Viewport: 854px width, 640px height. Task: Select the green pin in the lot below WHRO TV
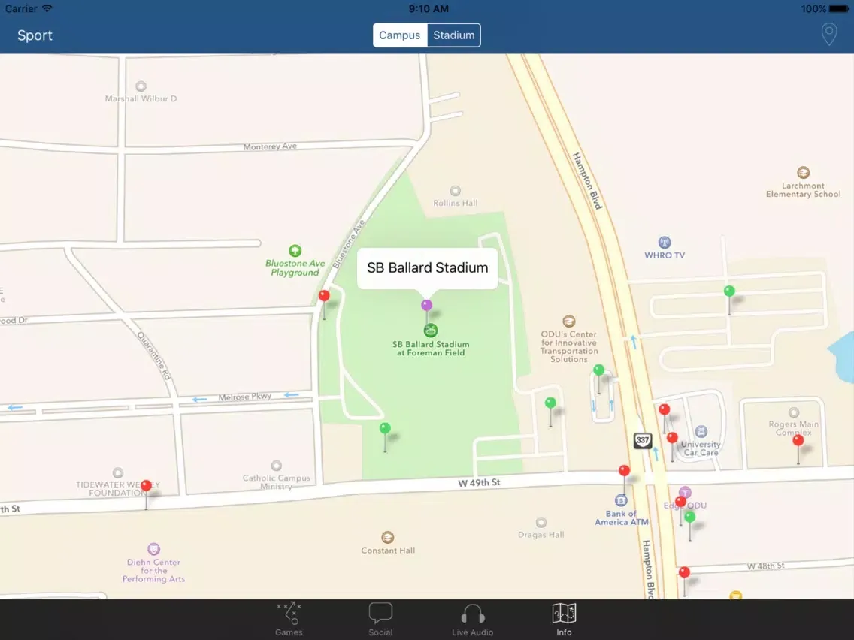[729, 291]
